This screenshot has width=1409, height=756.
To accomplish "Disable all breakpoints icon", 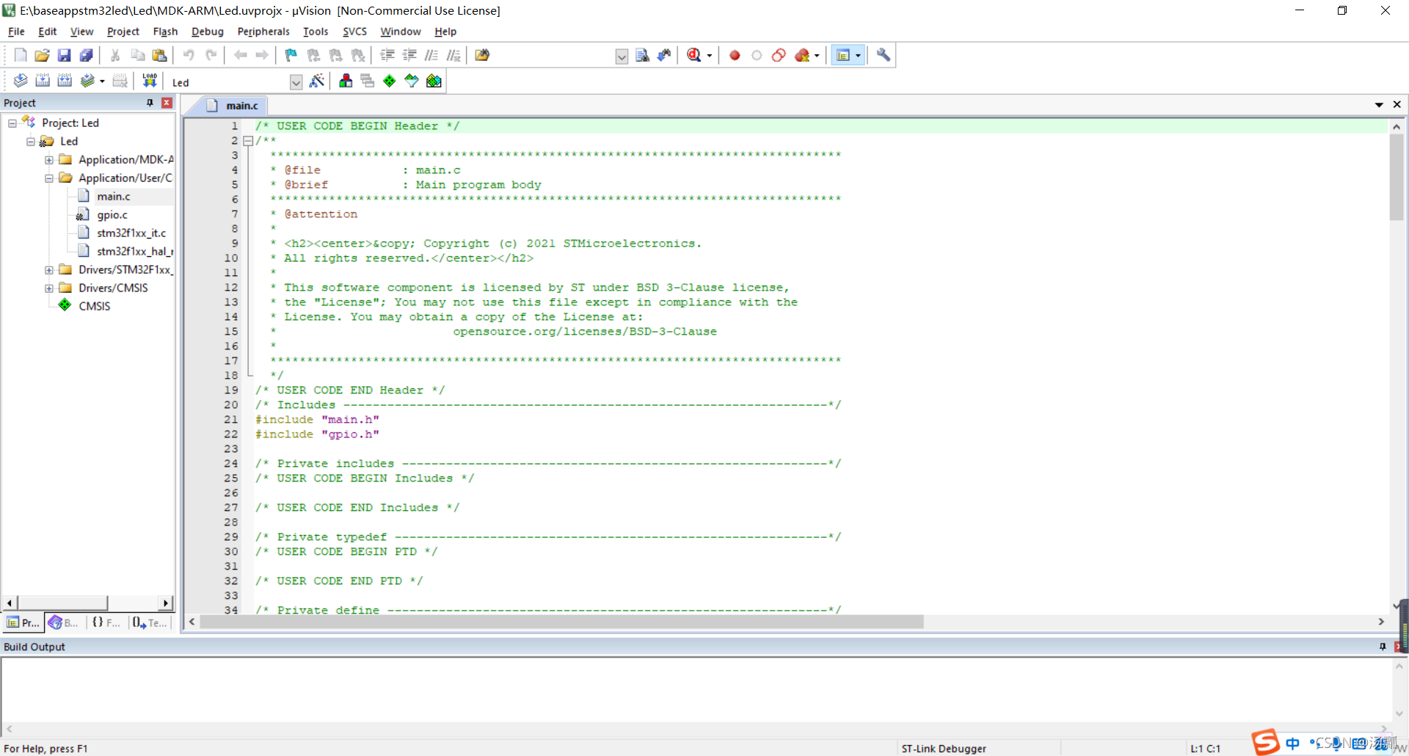I will point(779,55).
